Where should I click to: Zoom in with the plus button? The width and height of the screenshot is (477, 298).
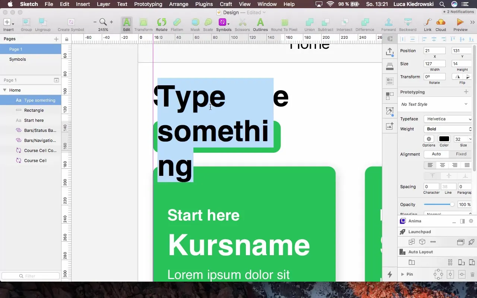point(111,22)
